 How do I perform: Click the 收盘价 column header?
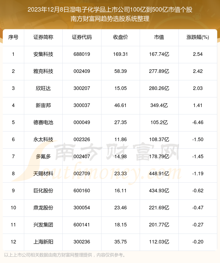point(120,37)
